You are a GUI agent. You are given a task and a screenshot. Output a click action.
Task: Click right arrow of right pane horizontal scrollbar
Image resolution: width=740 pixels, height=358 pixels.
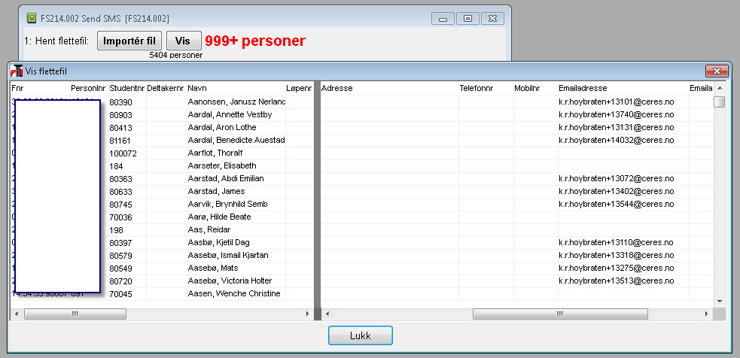tap(706, 314)
